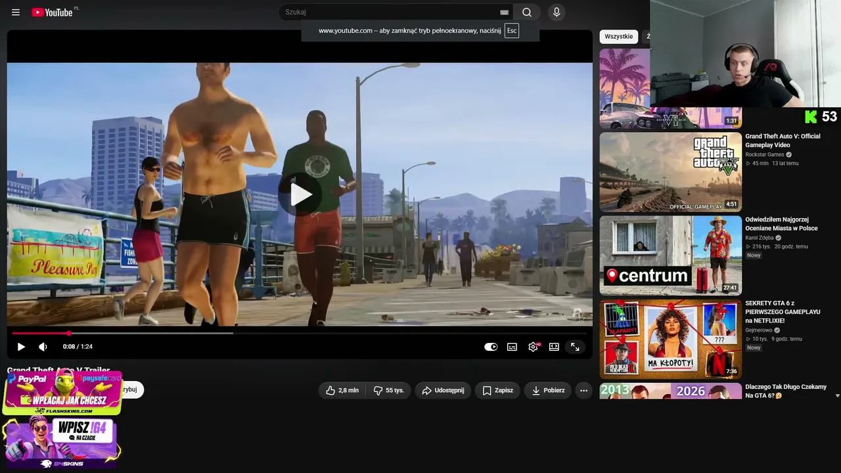This screenshot has width=841, height=473.
Task: Click the 0:08 / 1:24 time display
Action: pyautogui.click(x=78, y=347)
